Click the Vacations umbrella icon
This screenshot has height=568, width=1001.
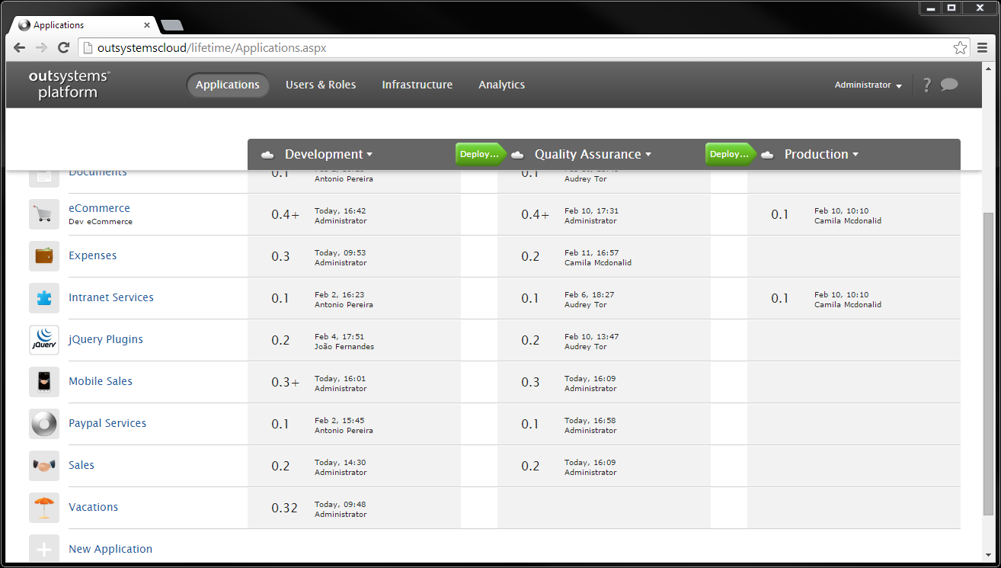tap(44, 508)
